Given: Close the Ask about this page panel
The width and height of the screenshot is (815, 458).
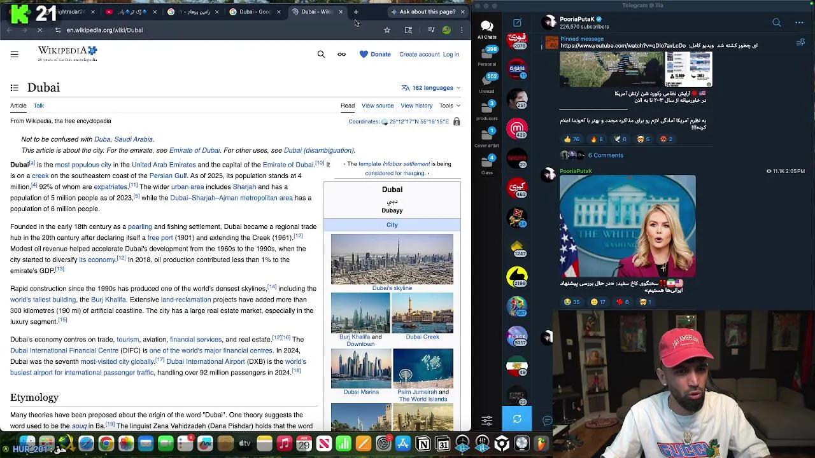Looking at the screenshot, I should pyautogui.click(x=463, y=11).
